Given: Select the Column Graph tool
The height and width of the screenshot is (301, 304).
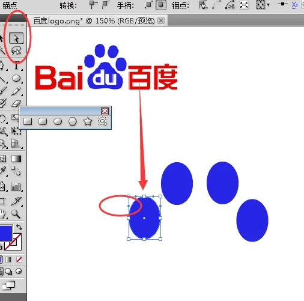Looking at the screenshot, I should [16, 186].
